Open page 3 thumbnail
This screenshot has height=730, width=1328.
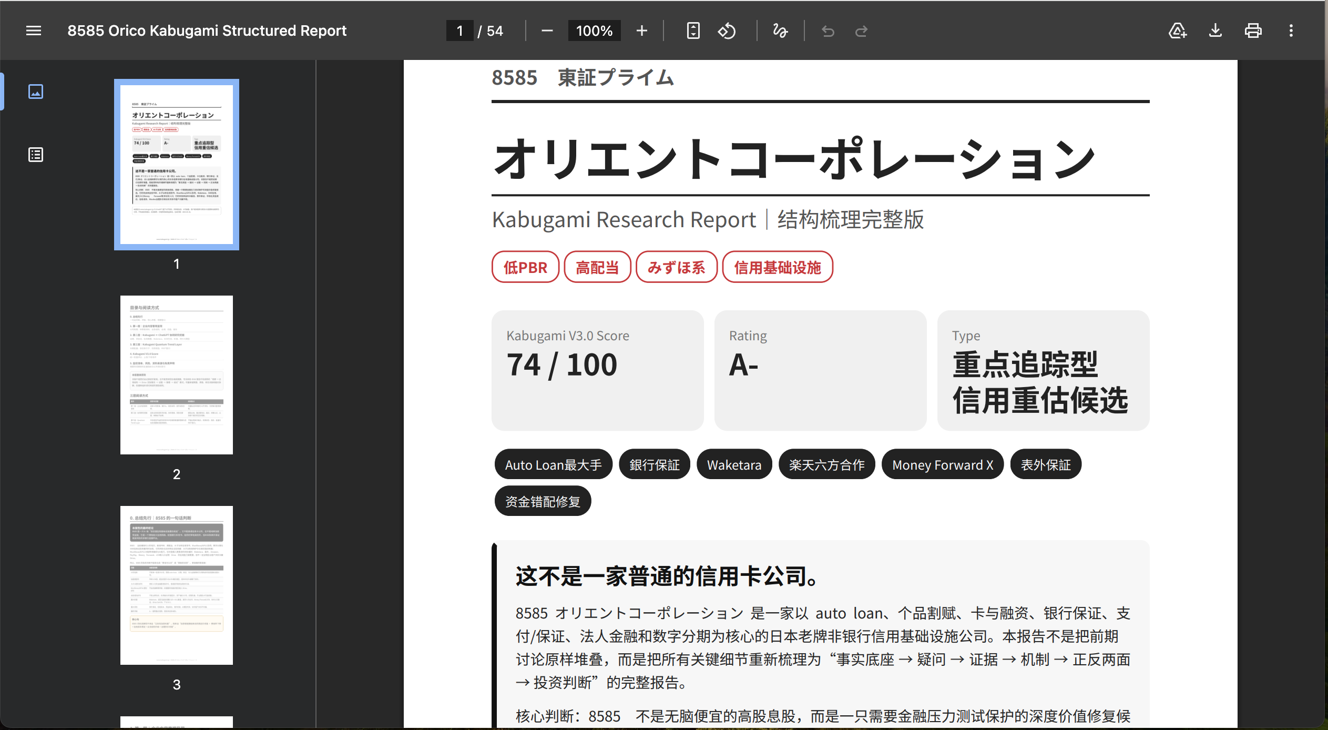(x=177, y=585)
